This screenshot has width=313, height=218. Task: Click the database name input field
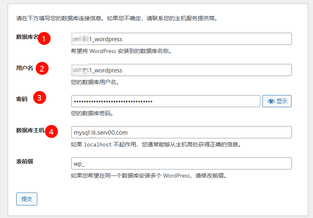[x=181, y=39]
